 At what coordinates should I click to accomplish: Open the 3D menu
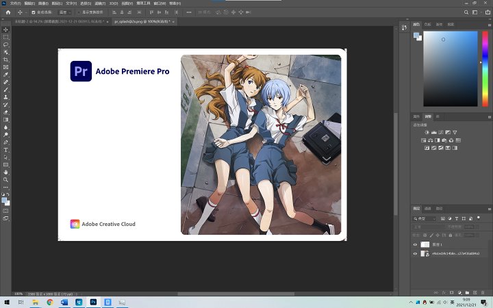coord(114,3)
